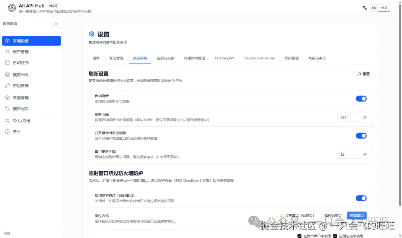Switch to the 权限管理 tab
Image resolution: width=402 pixels, height=238 pixels.
(x=291, y=58)
